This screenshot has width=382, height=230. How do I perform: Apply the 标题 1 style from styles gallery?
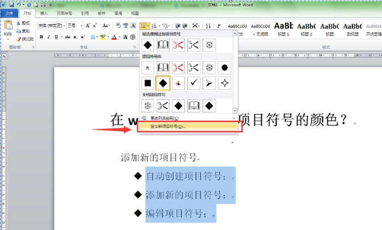(x=284, y=29)
